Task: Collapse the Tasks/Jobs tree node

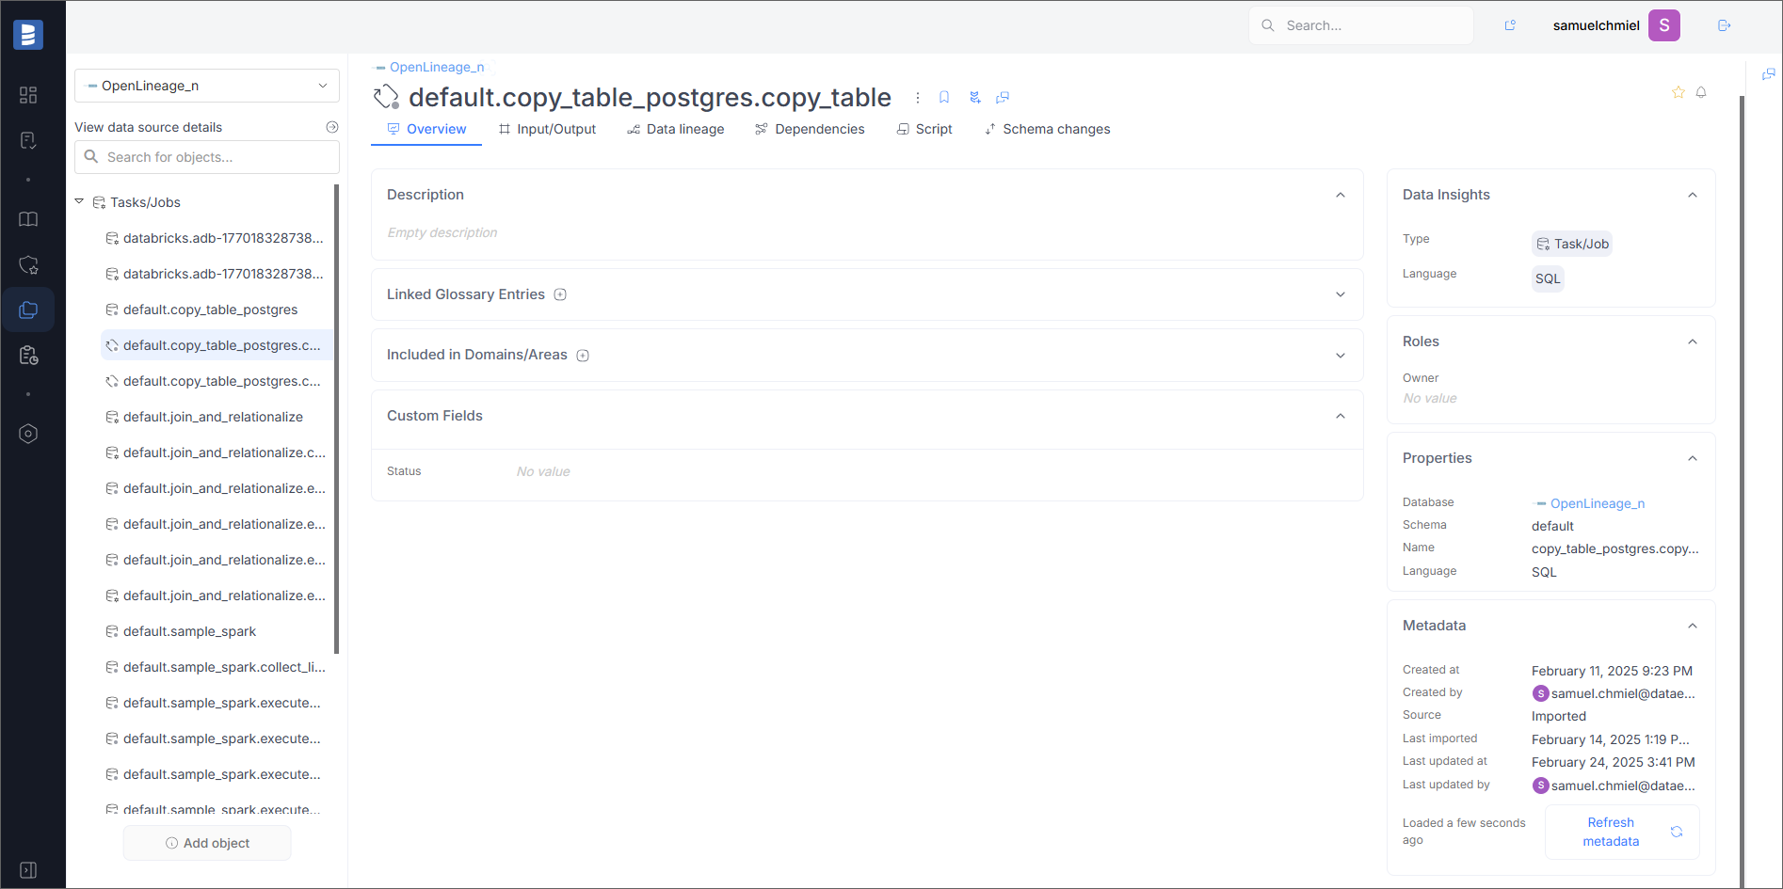Action: coord(79,201)
